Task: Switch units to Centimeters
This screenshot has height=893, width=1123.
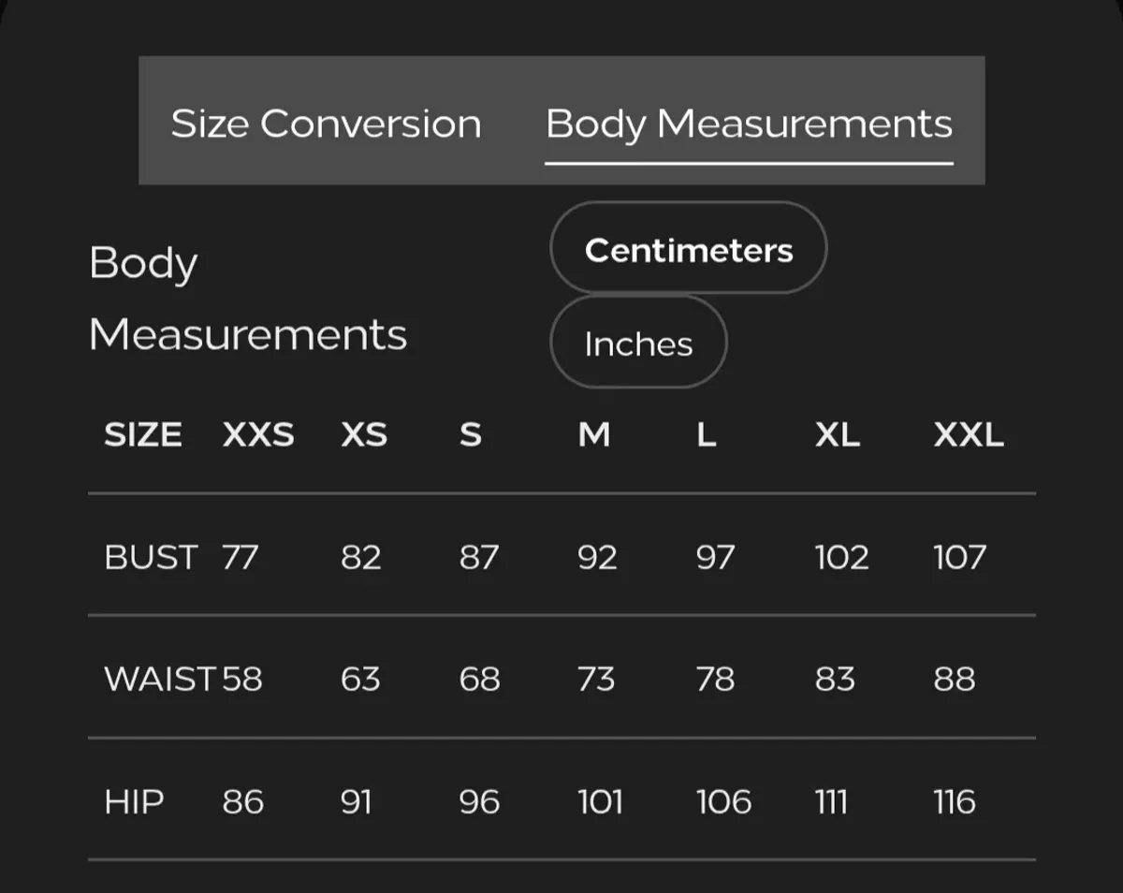Action: [689, 250]
